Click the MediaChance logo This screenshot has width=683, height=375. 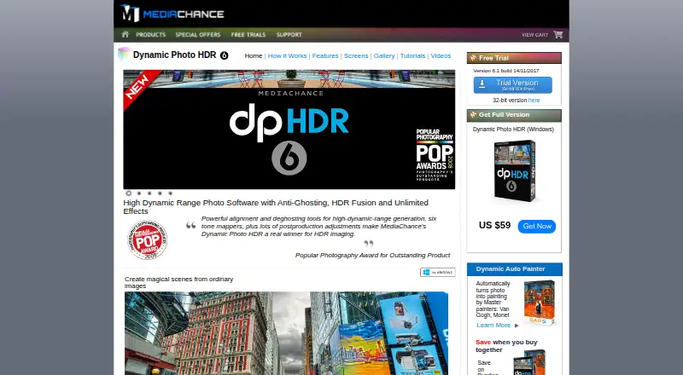point(172,14)
